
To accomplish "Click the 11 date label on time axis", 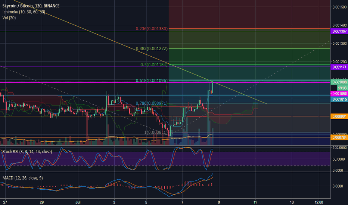I will (255, 202).
